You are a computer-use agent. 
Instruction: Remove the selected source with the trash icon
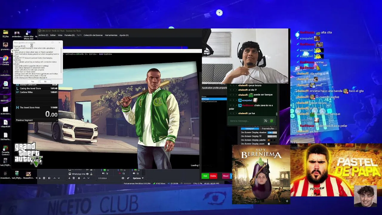pyautogui.click(x=74, y=178)
